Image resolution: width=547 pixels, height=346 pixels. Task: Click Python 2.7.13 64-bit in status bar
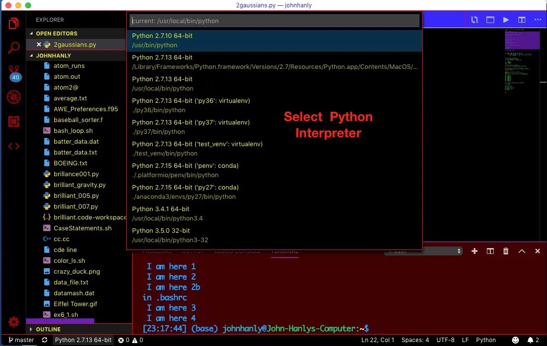click(83, 340)
